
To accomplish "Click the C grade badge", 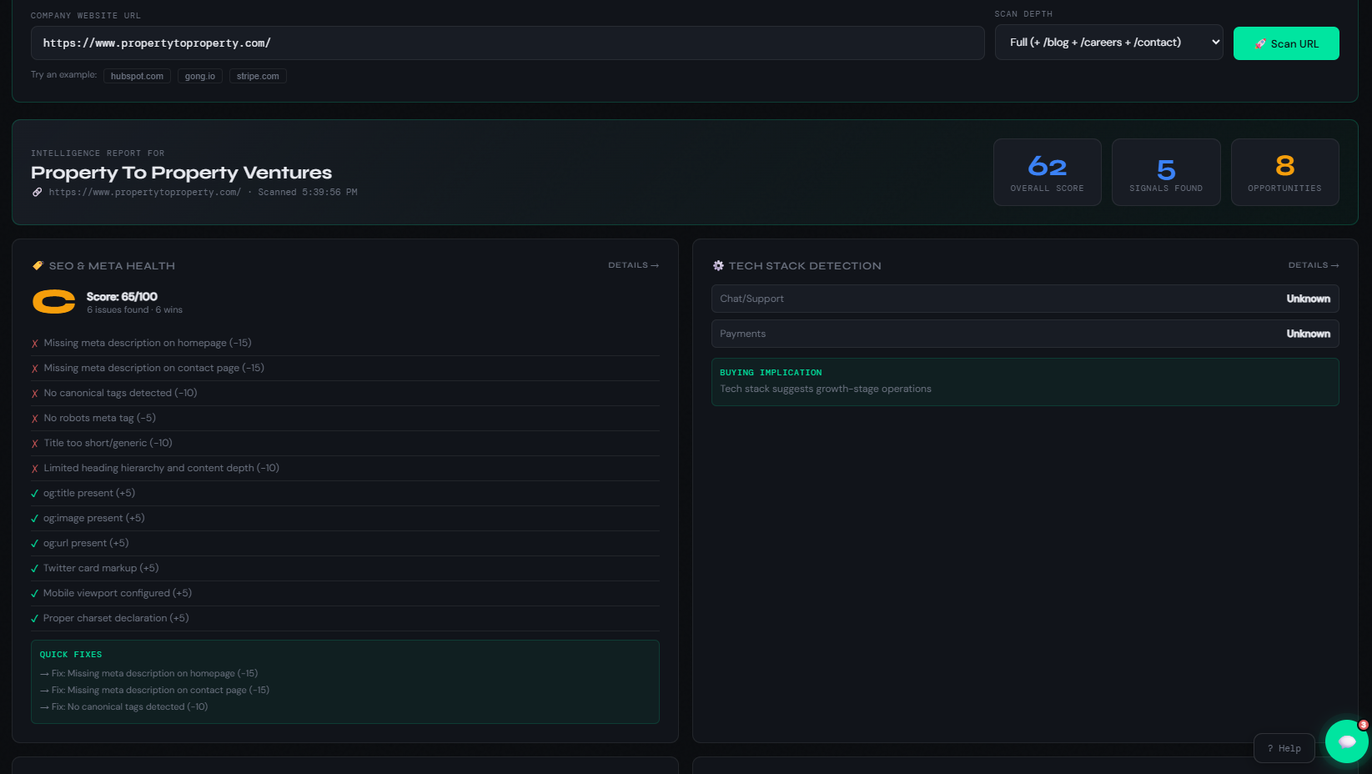I will pos(54,301).
